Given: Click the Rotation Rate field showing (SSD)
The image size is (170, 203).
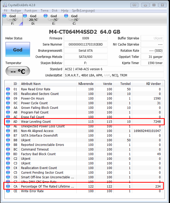Looking at the screenshot, I should coord(152,50).
